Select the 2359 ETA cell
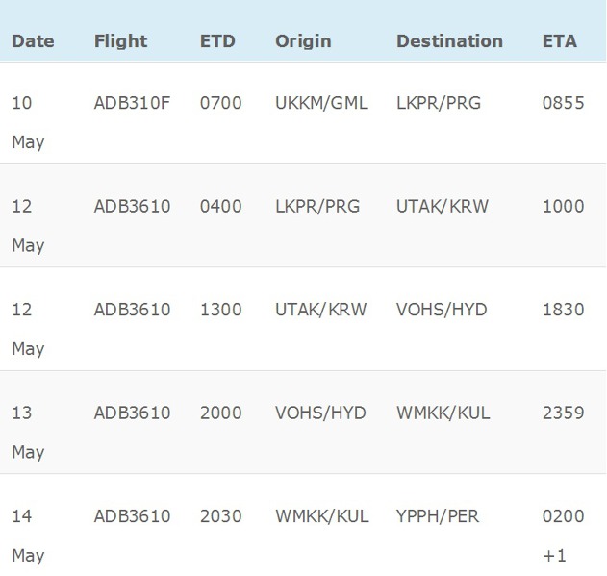The height and width of the screenshot is (576, 607). 563,413
